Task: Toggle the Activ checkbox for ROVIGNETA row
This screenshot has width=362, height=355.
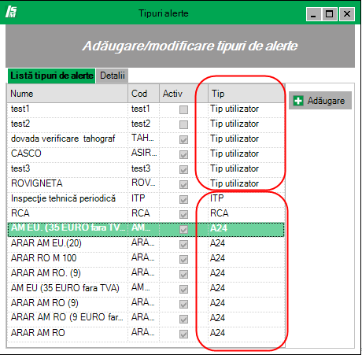Action: tap(183, 184)
